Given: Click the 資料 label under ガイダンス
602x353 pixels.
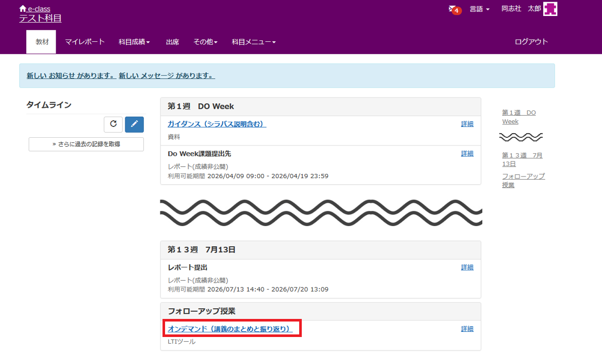Looking at the screenshot, I should (174, 137).
